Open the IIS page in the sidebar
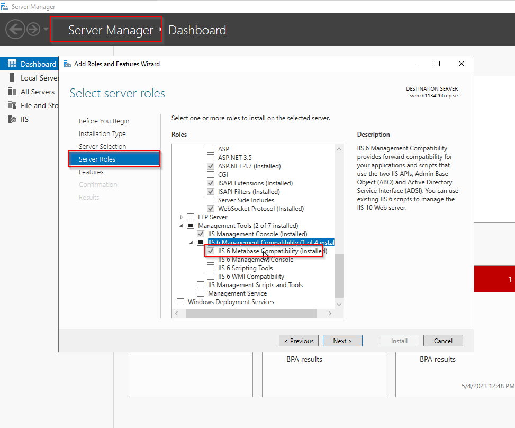 point(25,119)
